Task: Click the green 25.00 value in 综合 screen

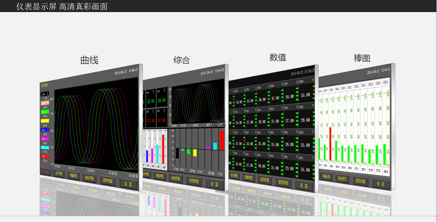Action: (x=151, y=101)
